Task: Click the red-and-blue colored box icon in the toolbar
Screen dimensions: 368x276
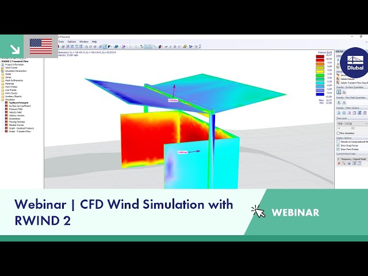Action: (160, 47)
